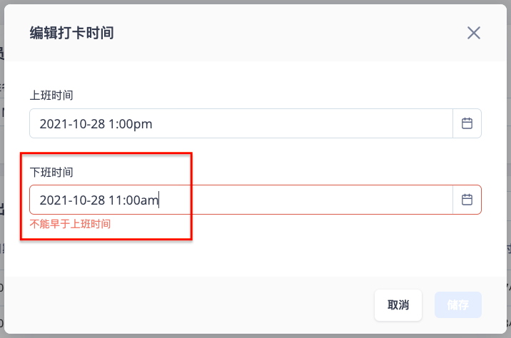511x338 pixels.
Task: Focus the 上班时间 input field
Action: coord(241,123)
